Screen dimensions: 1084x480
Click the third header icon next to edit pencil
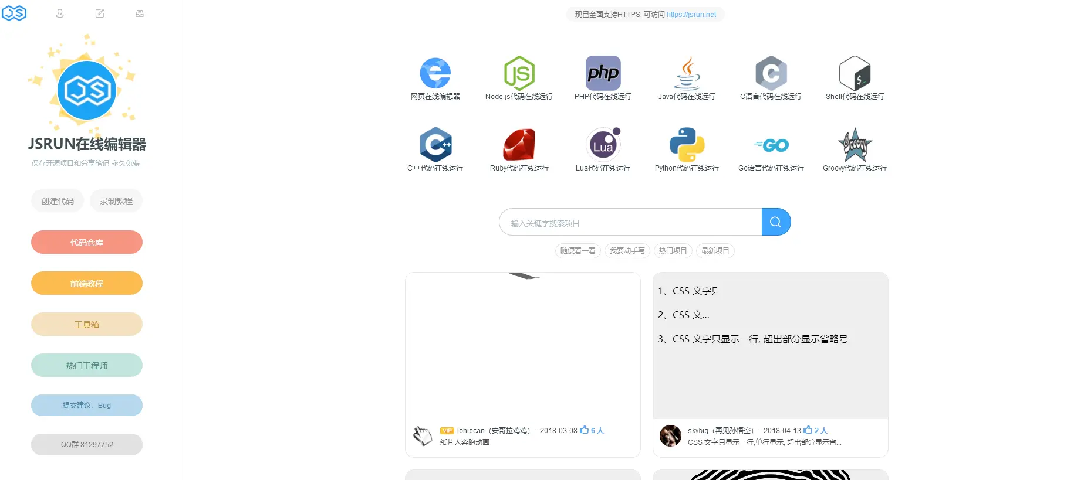pyautogui.click(x=140, y=13)
